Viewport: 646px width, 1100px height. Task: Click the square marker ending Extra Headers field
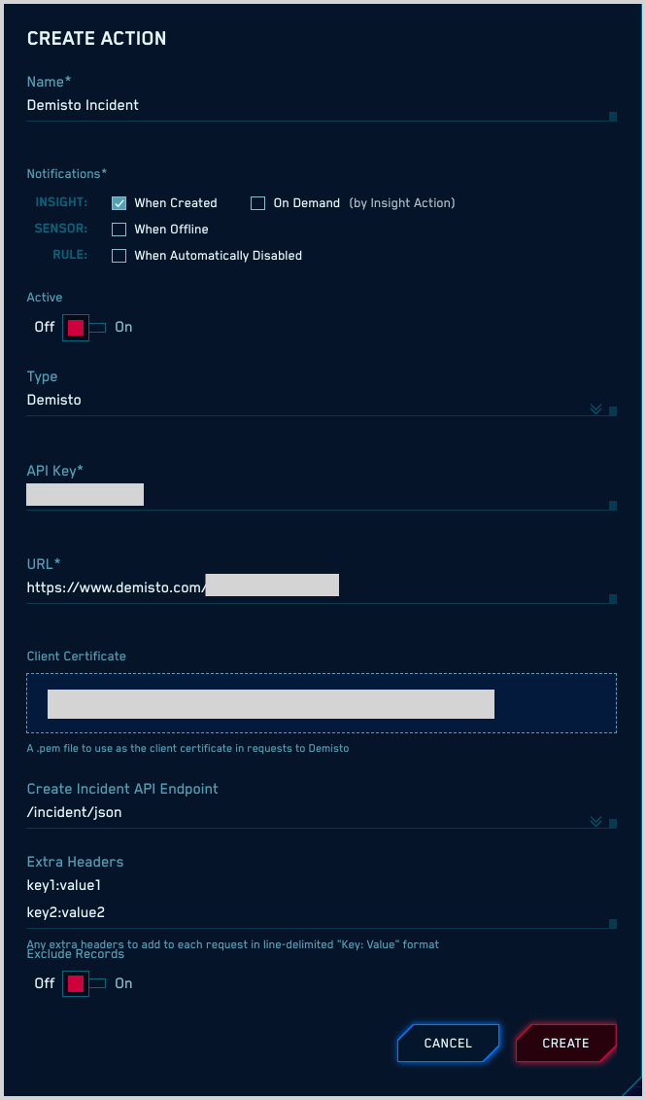[613, 924]
